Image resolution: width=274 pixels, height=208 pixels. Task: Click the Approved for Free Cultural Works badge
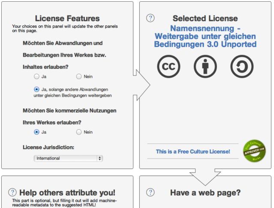pyautogui.click(x=254, y=151)
